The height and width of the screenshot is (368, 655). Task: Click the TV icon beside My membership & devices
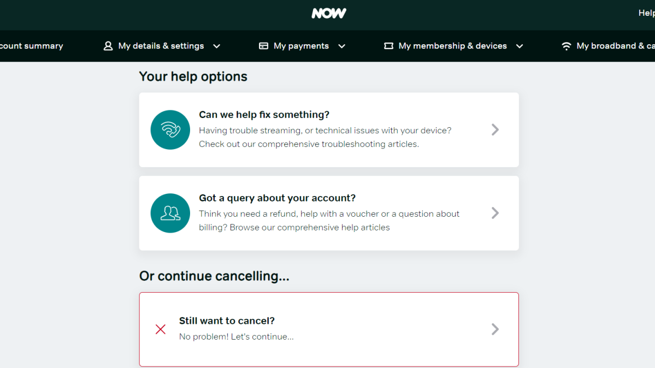pos(388,46)
